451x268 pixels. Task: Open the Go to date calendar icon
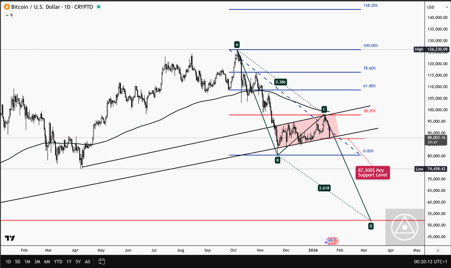(x=102, y=261)
